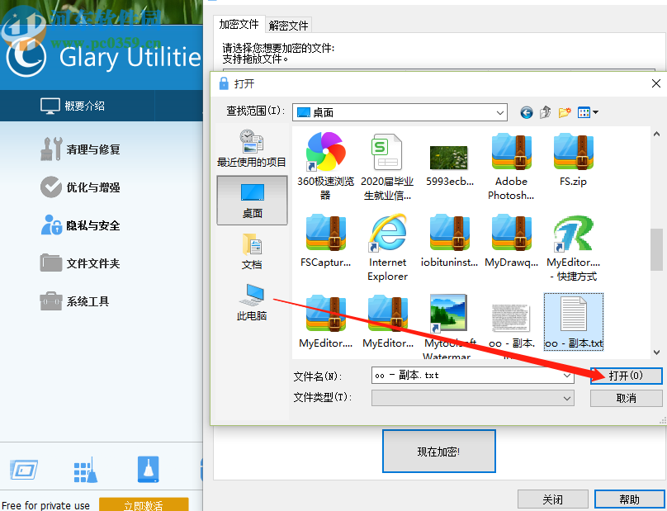Go to 文档 in places bar
Screen dimensions: 667x511
coord(252,252)
